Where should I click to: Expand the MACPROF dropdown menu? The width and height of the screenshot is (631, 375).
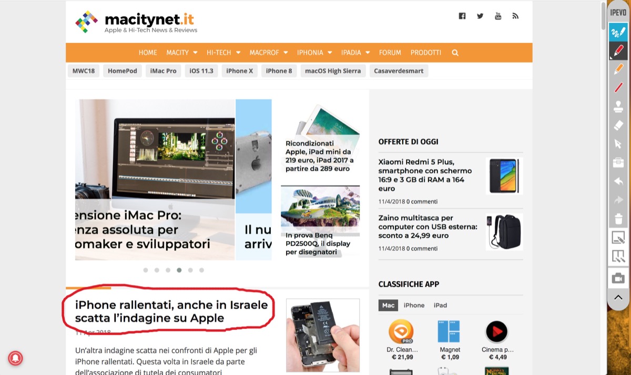[x=269, y=53]
